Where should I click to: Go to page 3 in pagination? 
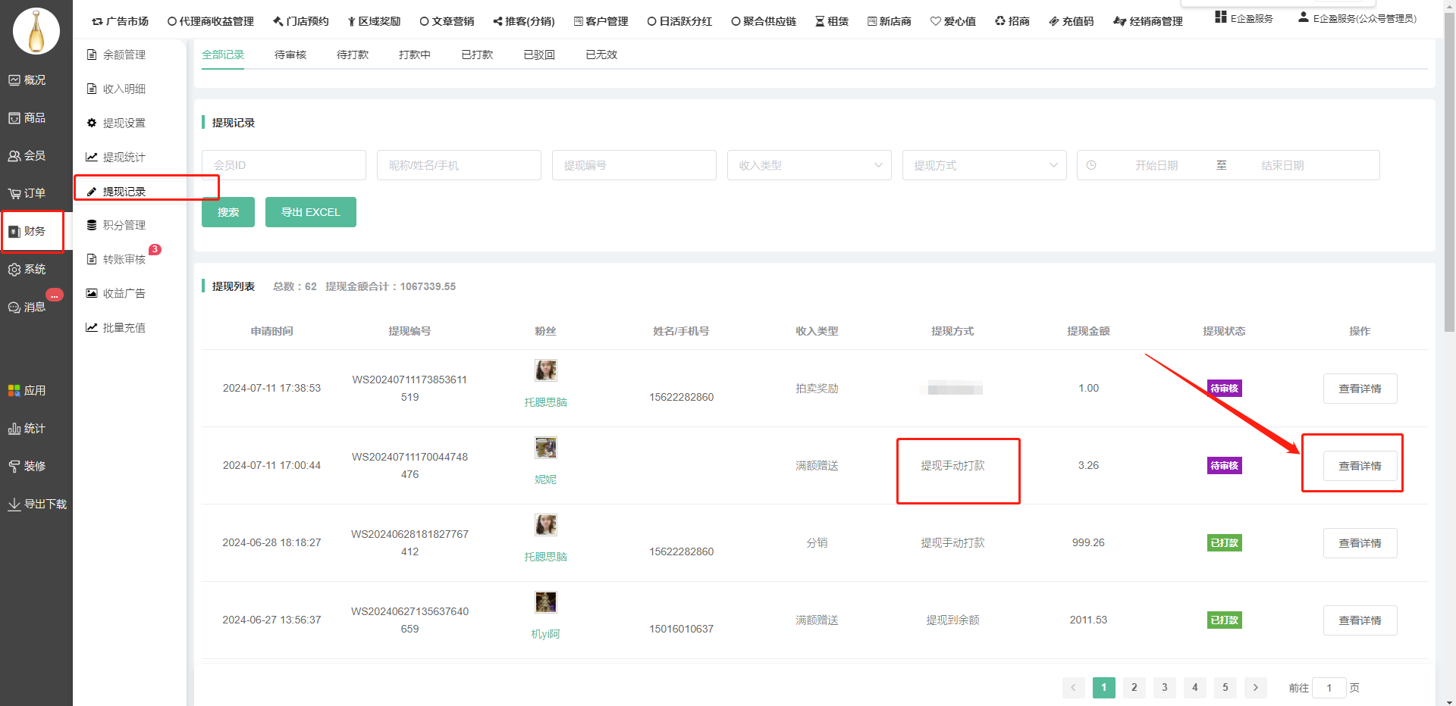click(x=1164, y=687)
